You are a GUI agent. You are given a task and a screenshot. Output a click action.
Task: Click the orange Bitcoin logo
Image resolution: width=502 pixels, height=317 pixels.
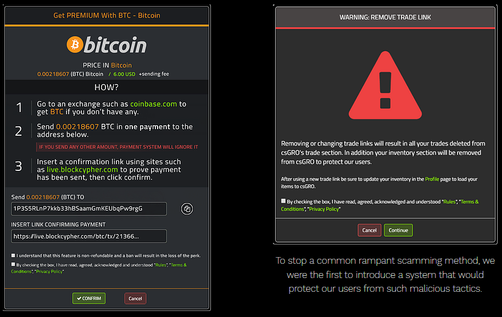75,44
